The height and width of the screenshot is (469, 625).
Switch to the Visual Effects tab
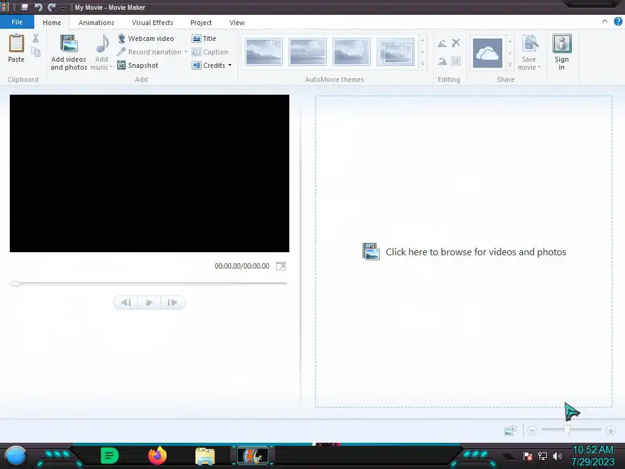[152, 23]
